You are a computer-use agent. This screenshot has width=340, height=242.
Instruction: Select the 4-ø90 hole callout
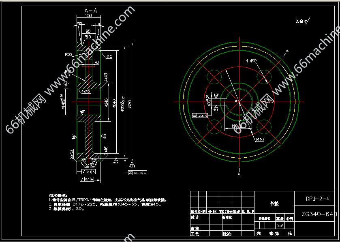[251, 61]
